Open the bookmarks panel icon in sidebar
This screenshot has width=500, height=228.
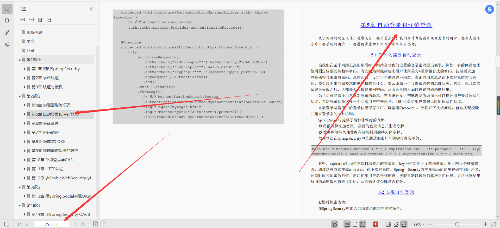coord(7,9)
